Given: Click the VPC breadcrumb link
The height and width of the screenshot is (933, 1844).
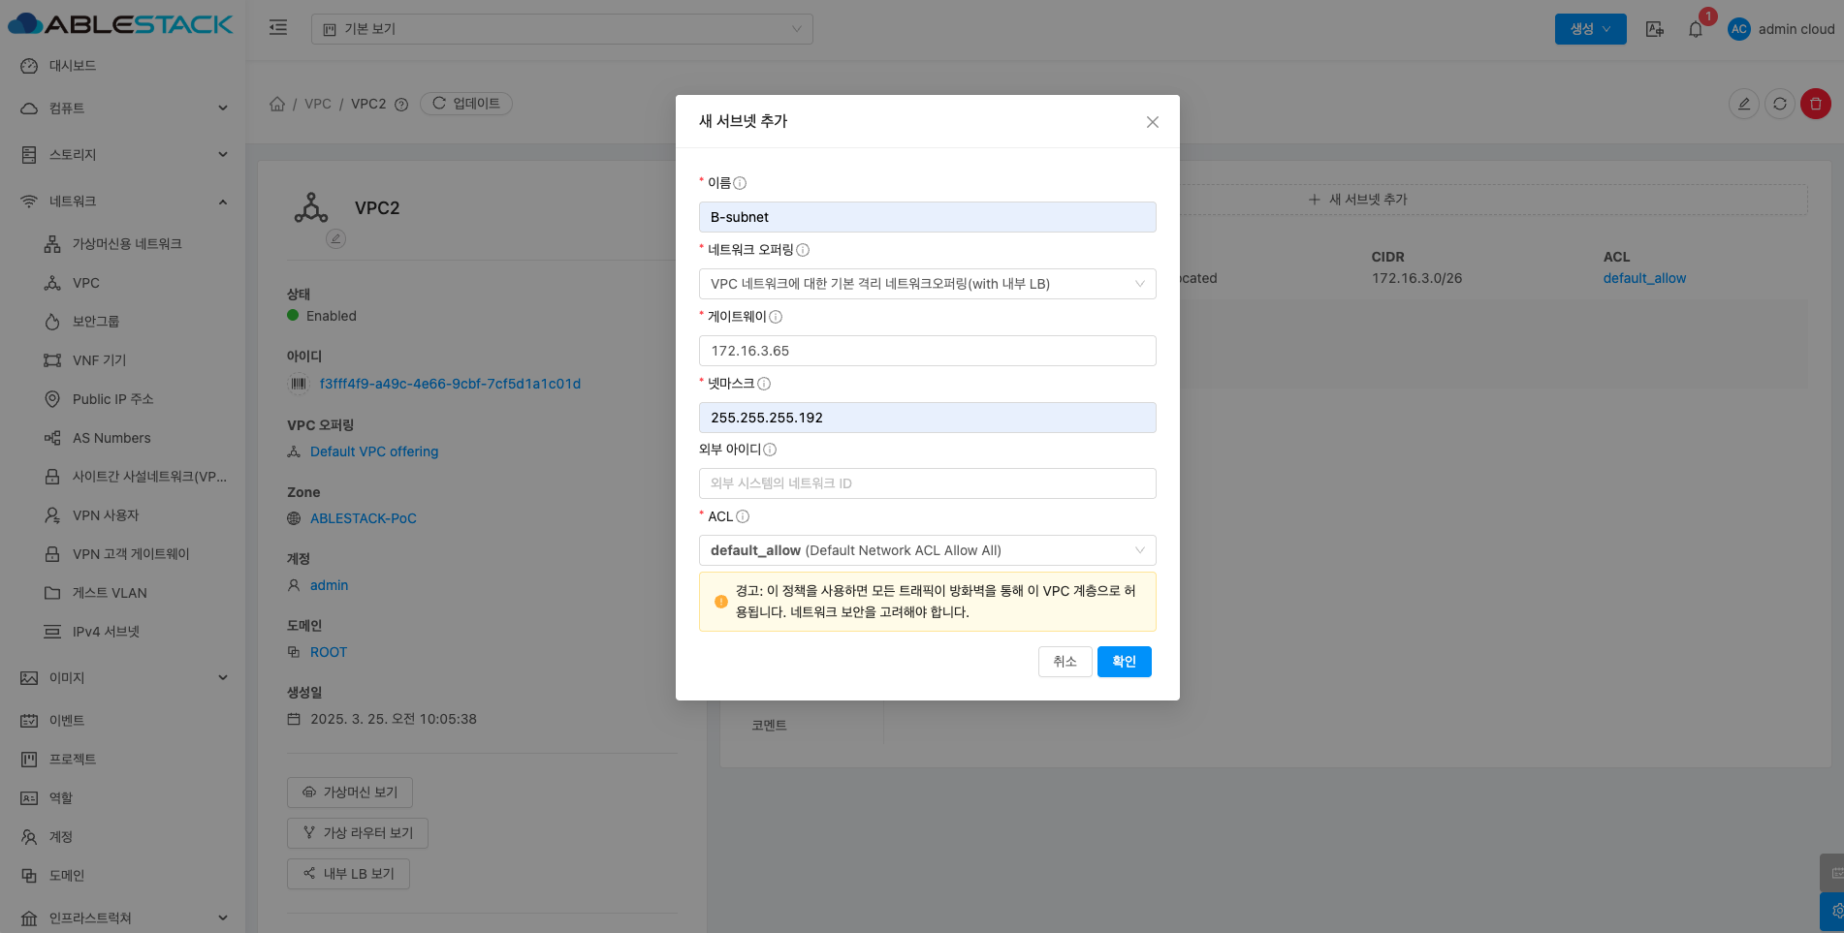Looking at the screenshot, I should pyautogui.click(x=318, y=104).
